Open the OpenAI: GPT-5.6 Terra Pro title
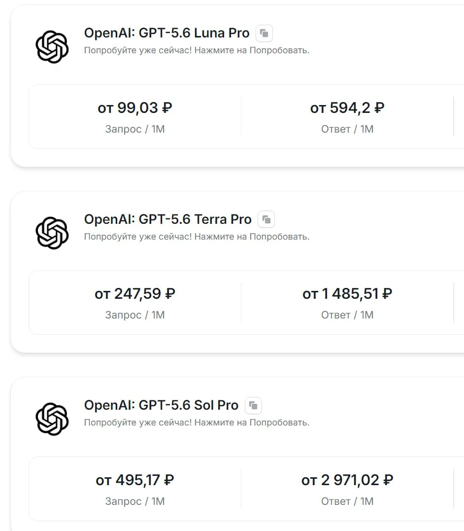464x531 pixels. pos(167,219)
